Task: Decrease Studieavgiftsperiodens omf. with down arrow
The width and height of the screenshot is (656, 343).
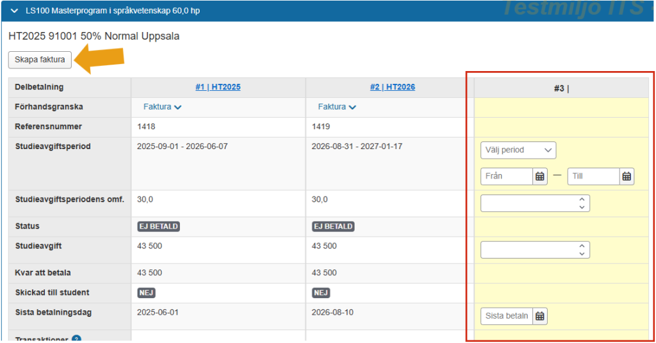Action: pyautogui.click(x=582, y=207)
